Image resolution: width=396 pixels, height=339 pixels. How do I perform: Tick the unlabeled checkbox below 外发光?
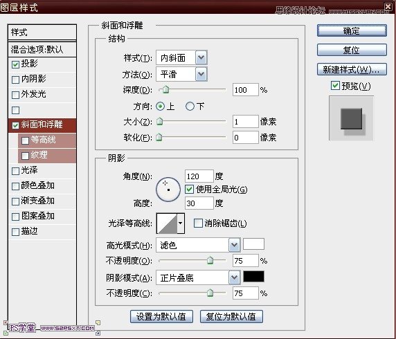[x=15, y=110]
